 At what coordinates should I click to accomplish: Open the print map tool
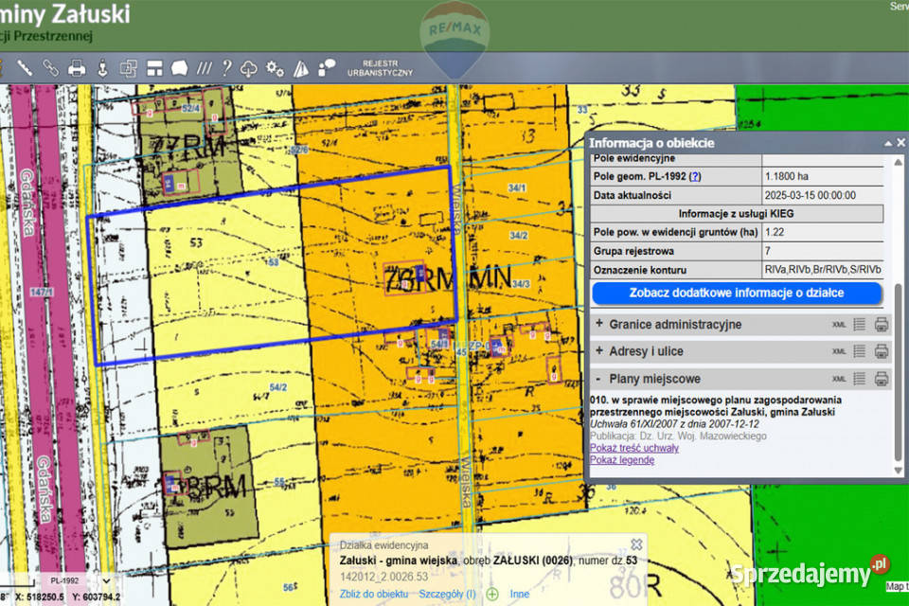click(77, 68)
